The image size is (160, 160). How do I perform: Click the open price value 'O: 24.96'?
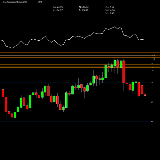pos(58,7)
